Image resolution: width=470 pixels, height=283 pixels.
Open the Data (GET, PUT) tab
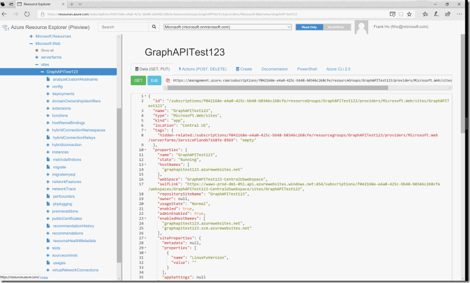tap(152, 69)
